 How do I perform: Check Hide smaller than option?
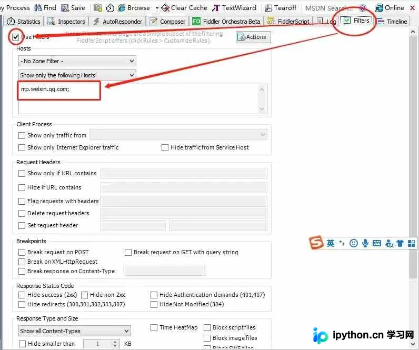tap(23, 344)
